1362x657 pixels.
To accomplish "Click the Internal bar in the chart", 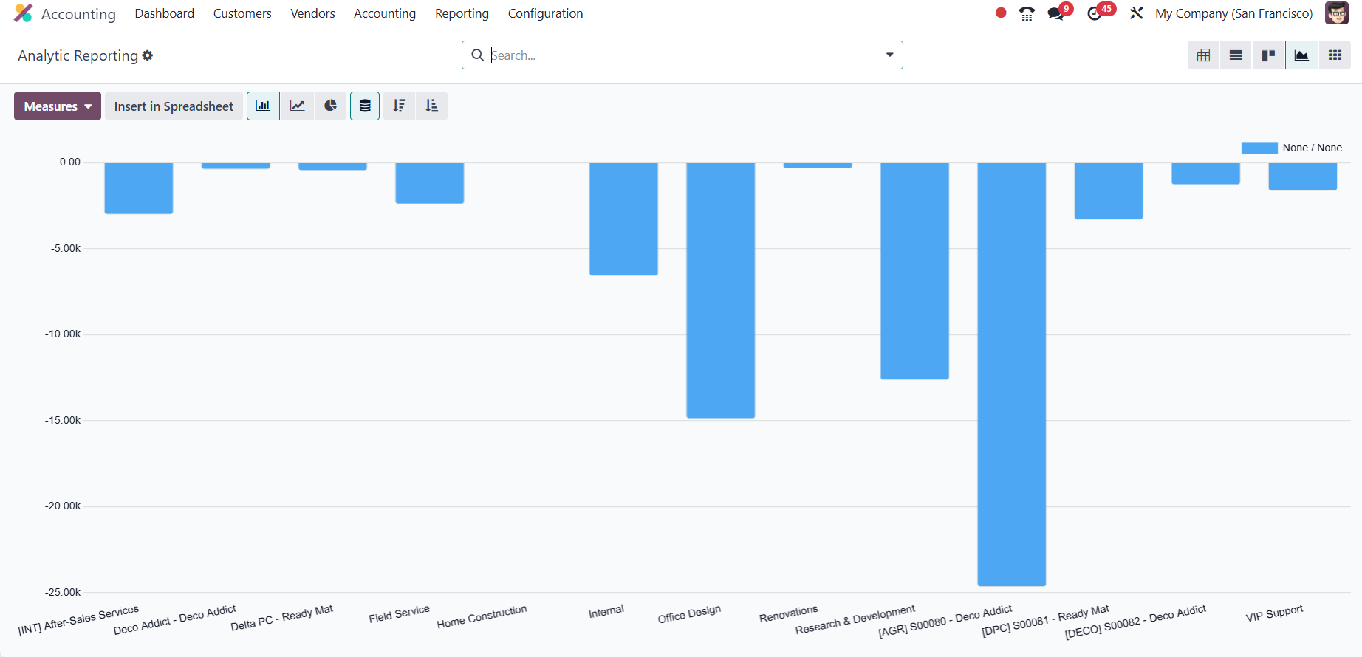I will tap(623, 219).
